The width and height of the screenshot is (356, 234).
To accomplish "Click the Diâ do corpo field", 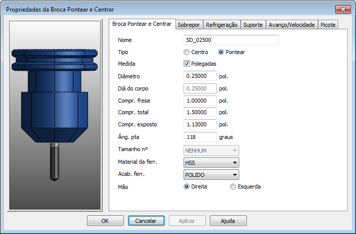I will [200, 88].
